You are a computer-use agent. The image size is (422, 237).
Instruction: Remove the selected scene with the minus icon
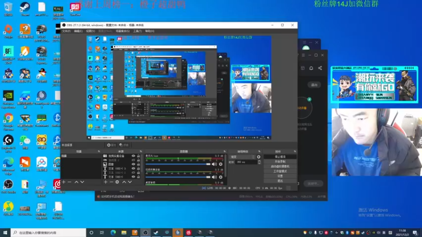tap(70, 182)
